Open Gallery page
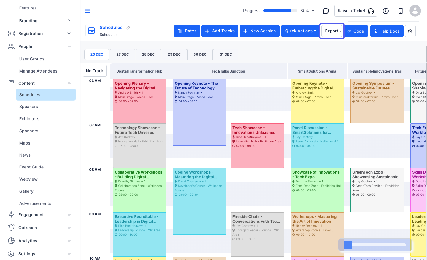Viewport: 427px width, 260px height. [26, 191]
